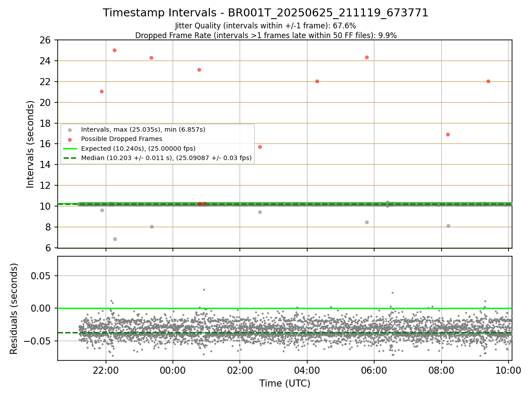Click the red point near 17 seconds after 08:00
Screen dimensions: 532x399
point(448,134)
